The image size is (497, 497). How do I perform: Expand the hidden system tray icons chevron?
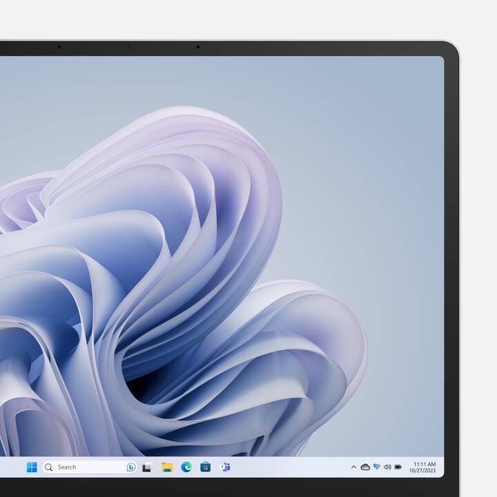tap(353, 467)
